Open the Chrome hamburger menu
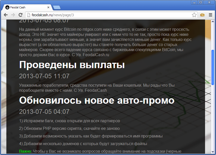The image size is (216, 155). [210, 15]
